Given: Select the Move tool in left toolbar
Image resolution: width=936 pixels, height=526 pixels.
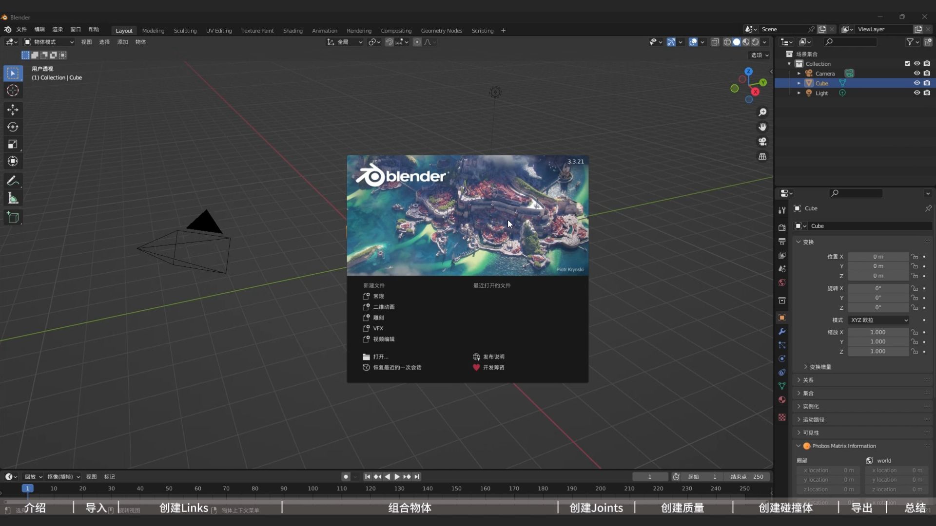Looking at the screenshot, I should [13, 110].
